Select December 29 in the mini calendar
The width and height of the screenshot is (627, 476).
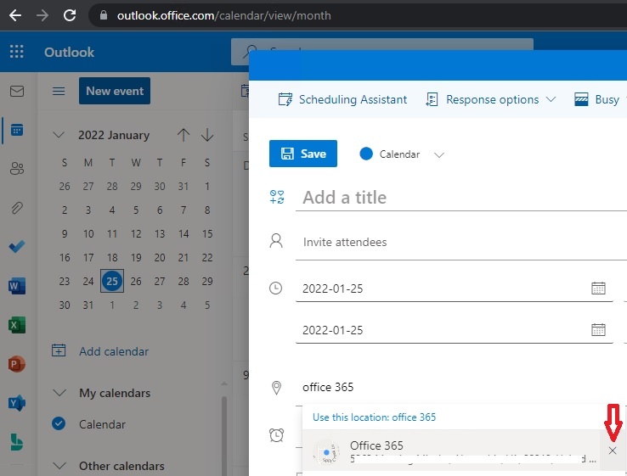point(136,186)
